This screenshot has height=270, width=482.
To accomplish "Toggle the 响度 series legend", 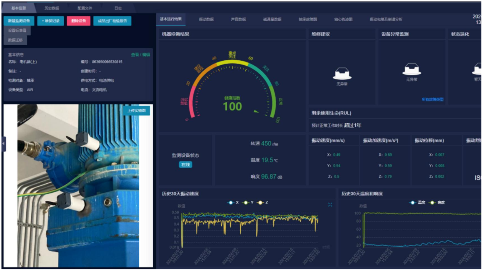I will [437, 203].
